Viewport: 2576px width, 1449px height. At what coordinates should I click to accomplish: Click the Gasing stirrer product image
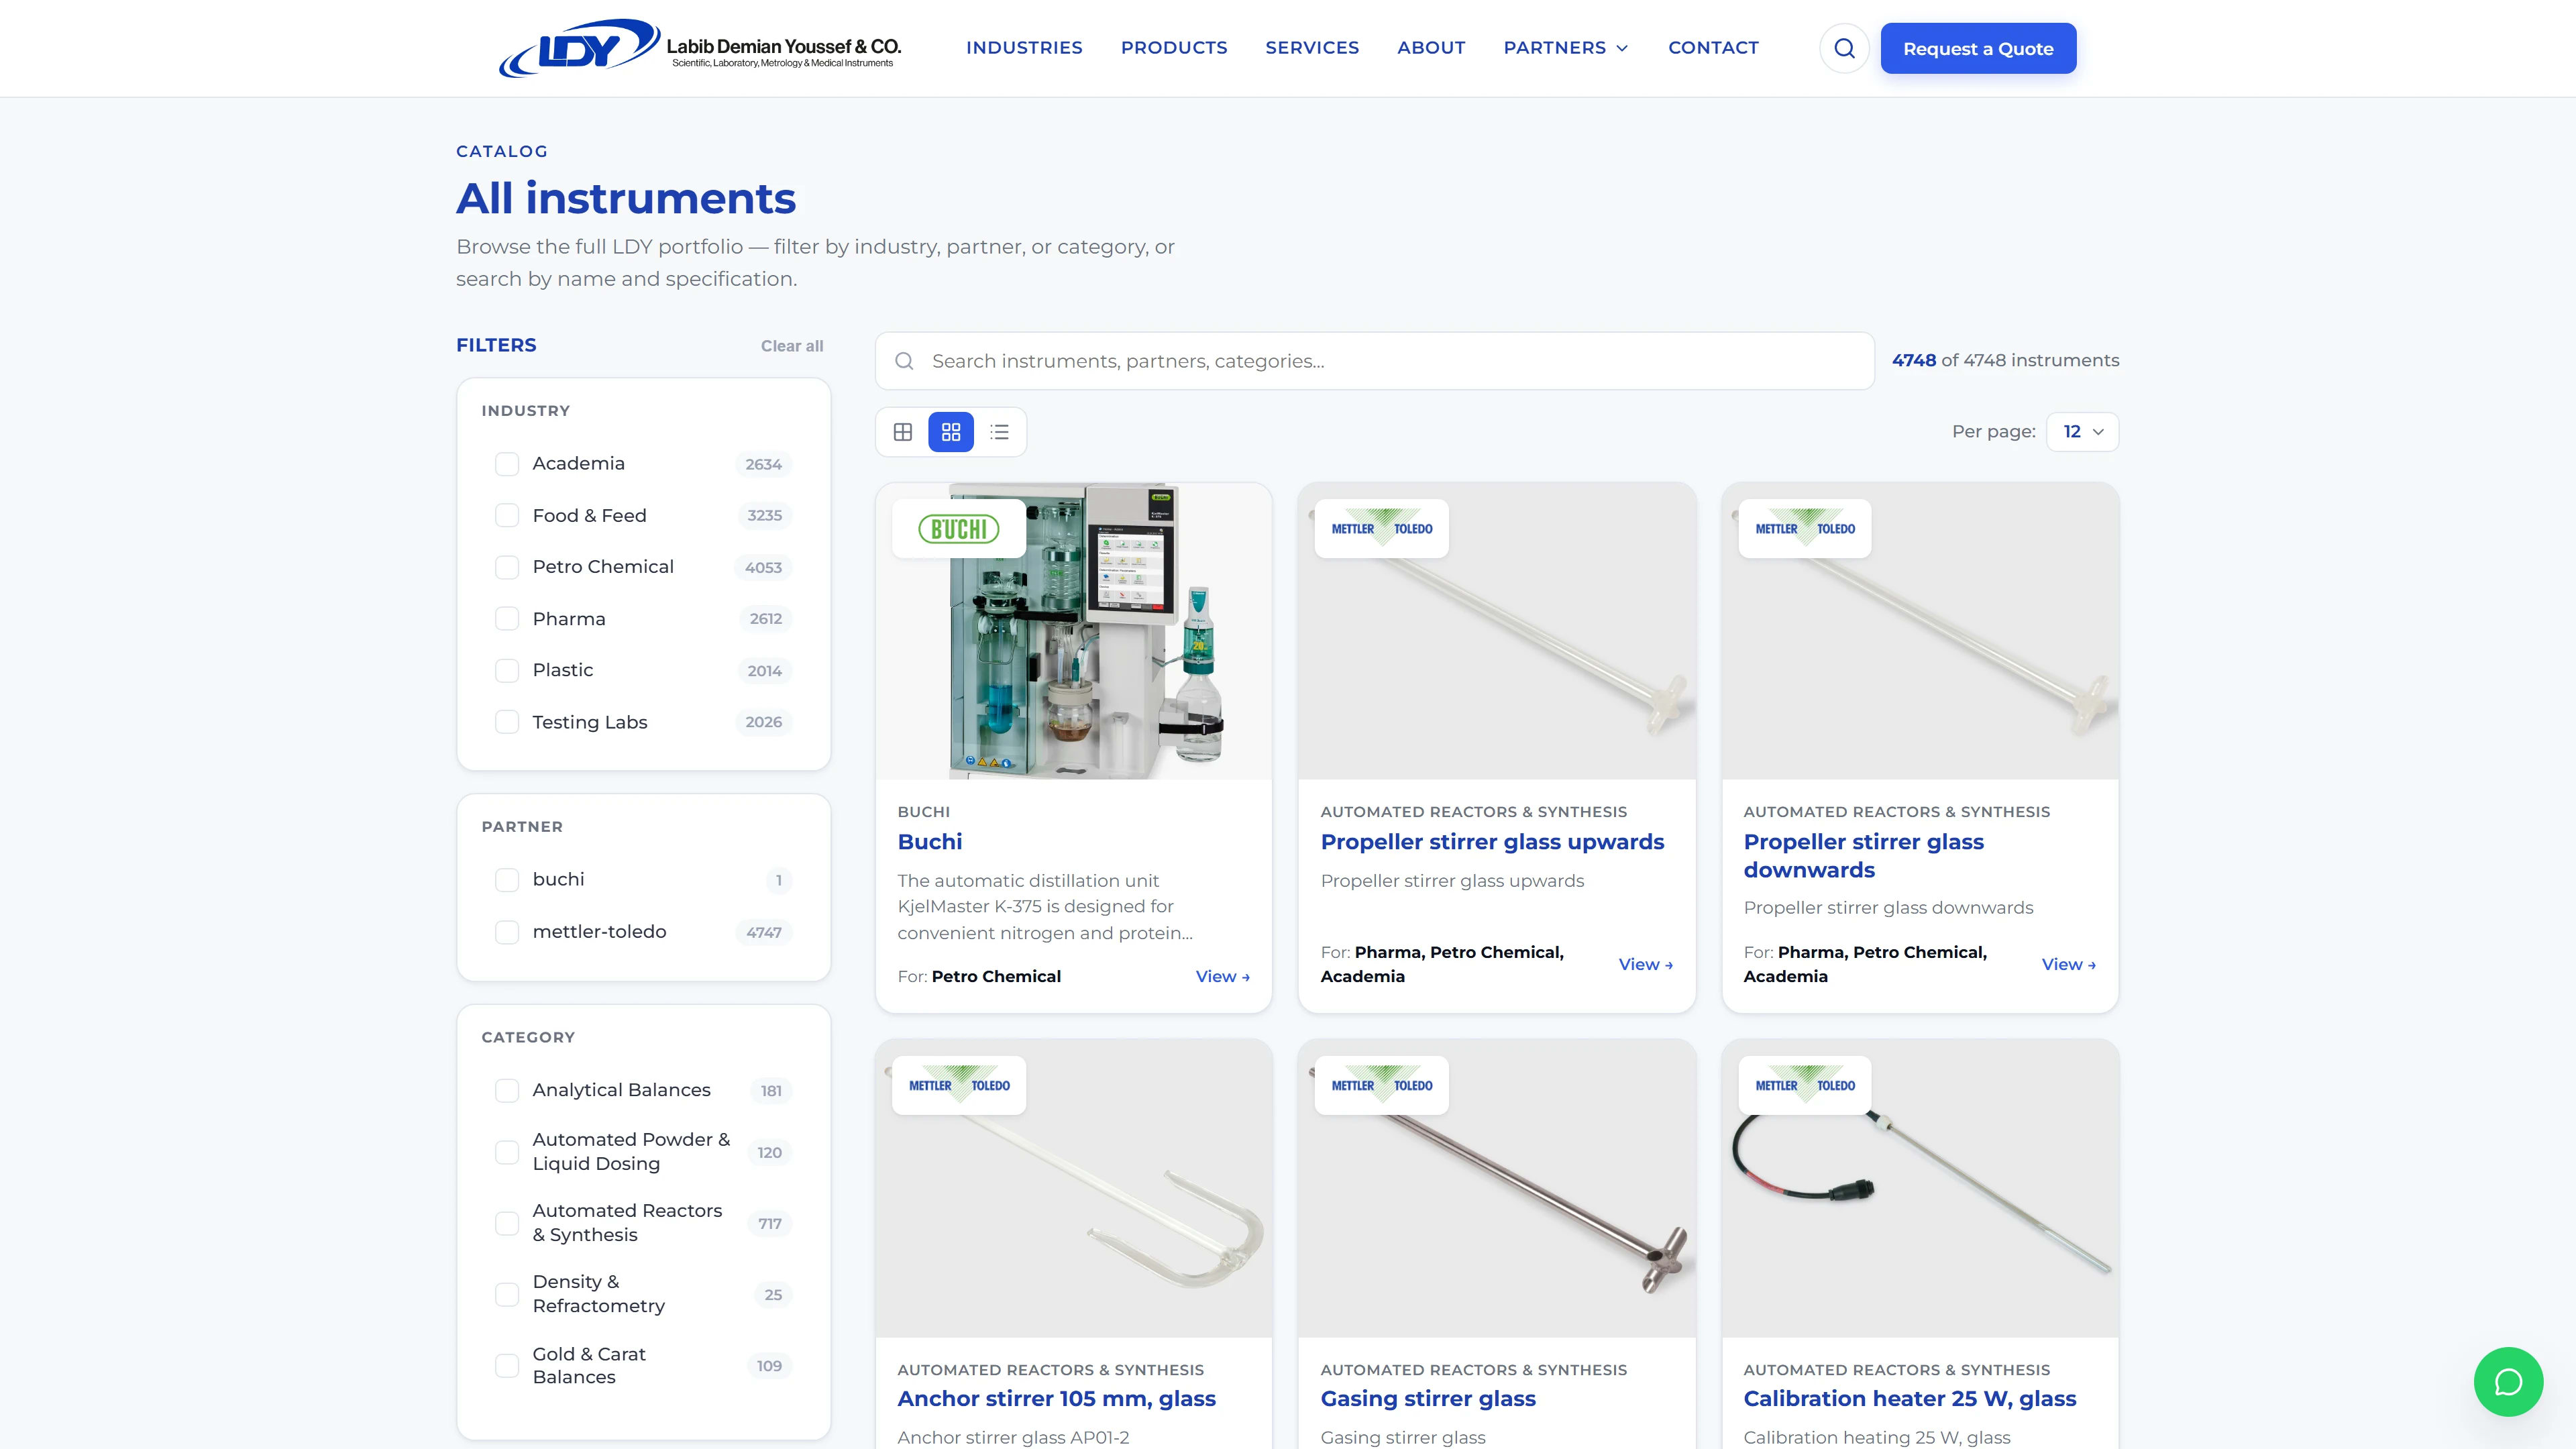pos(1496,1188)
